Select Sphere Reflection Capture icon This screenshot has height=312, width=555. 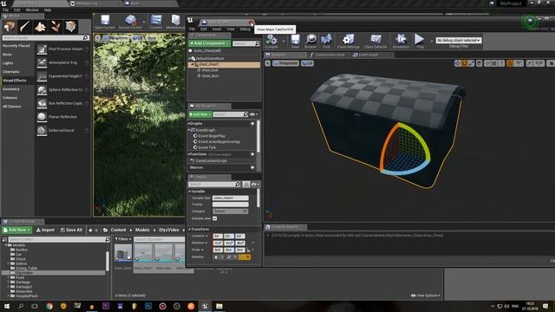point(42,90)
